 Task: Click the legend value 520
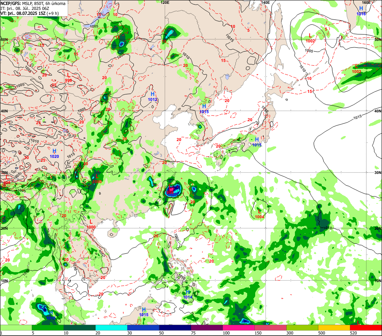click(353, 333)
